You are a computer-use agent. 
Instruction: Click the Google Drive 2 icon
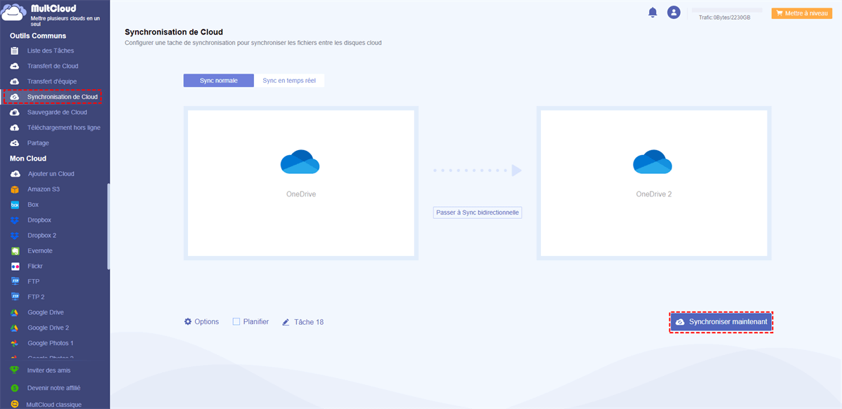15,328
